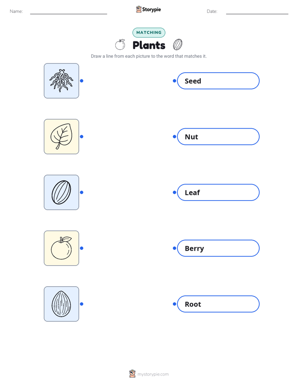
Task: Click the root picture card
Action: coord(61,81)
